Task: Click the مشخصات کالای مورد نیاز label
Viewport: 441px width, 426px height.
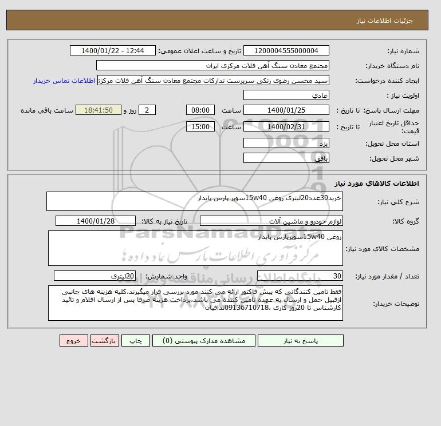Action: point(383,249)
